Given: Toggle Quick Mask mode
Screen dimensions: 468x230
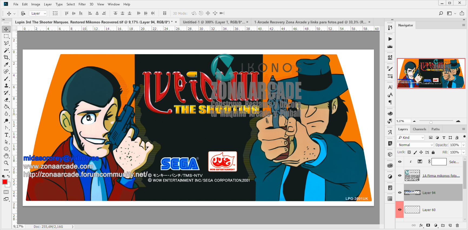Looking at the screenshot, I should (6, 192).
